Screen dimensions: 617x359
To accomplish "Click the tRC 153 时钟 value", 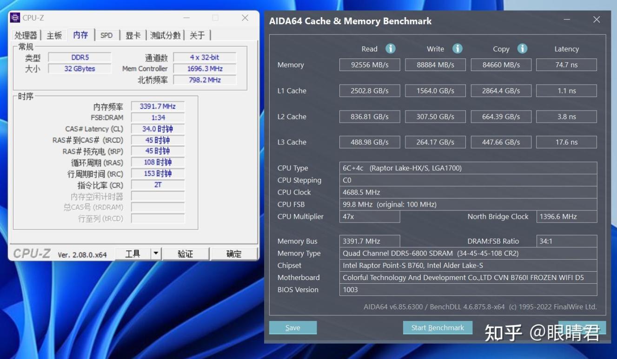I will pyautogui.click(x=158, y=173).
